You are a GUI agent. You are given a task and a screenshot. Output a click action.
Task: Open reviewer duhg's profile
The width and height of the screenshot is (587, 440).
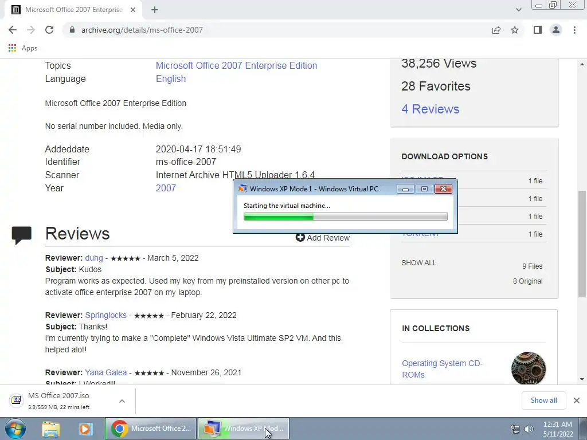pyautogui.click(x=94, y=258)
